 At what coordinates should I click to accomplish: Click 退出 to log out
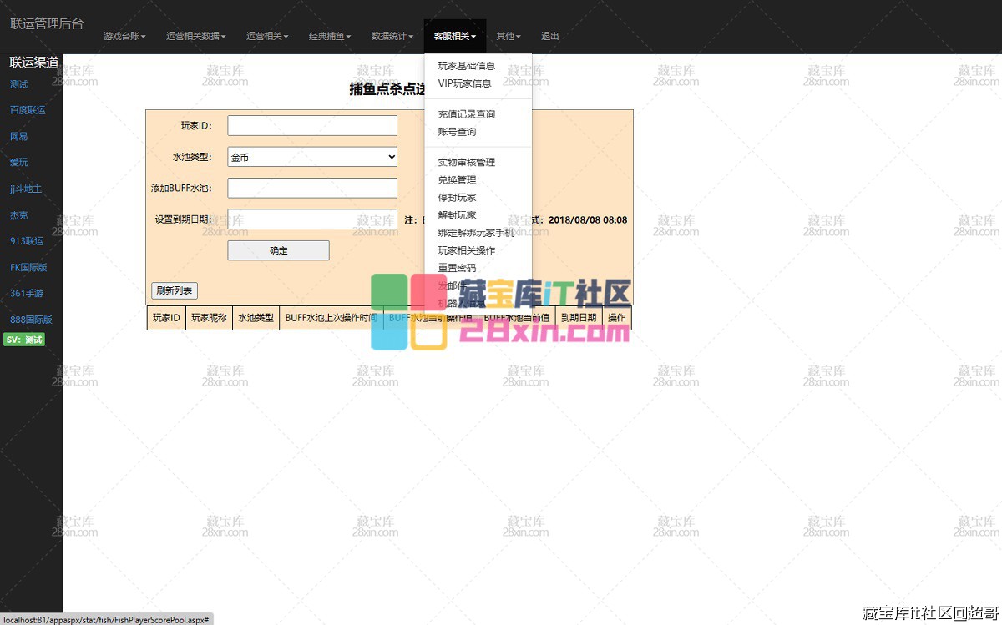pyautogui.click(x=550, y=37)
